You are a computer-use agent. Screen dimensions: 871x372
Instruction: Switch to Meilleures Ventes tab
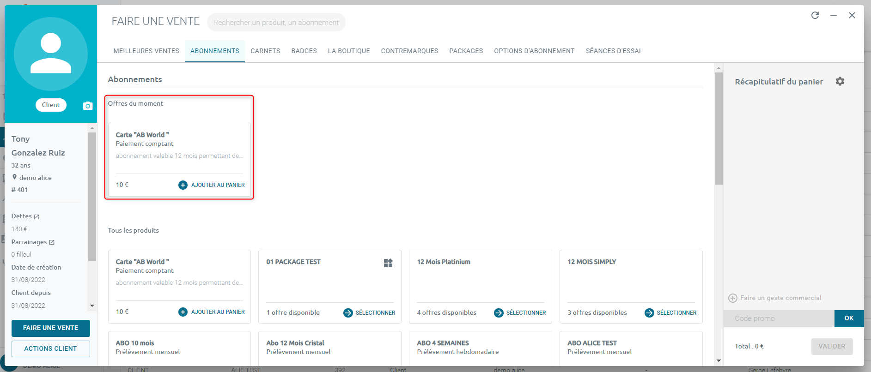pos(146,51)
